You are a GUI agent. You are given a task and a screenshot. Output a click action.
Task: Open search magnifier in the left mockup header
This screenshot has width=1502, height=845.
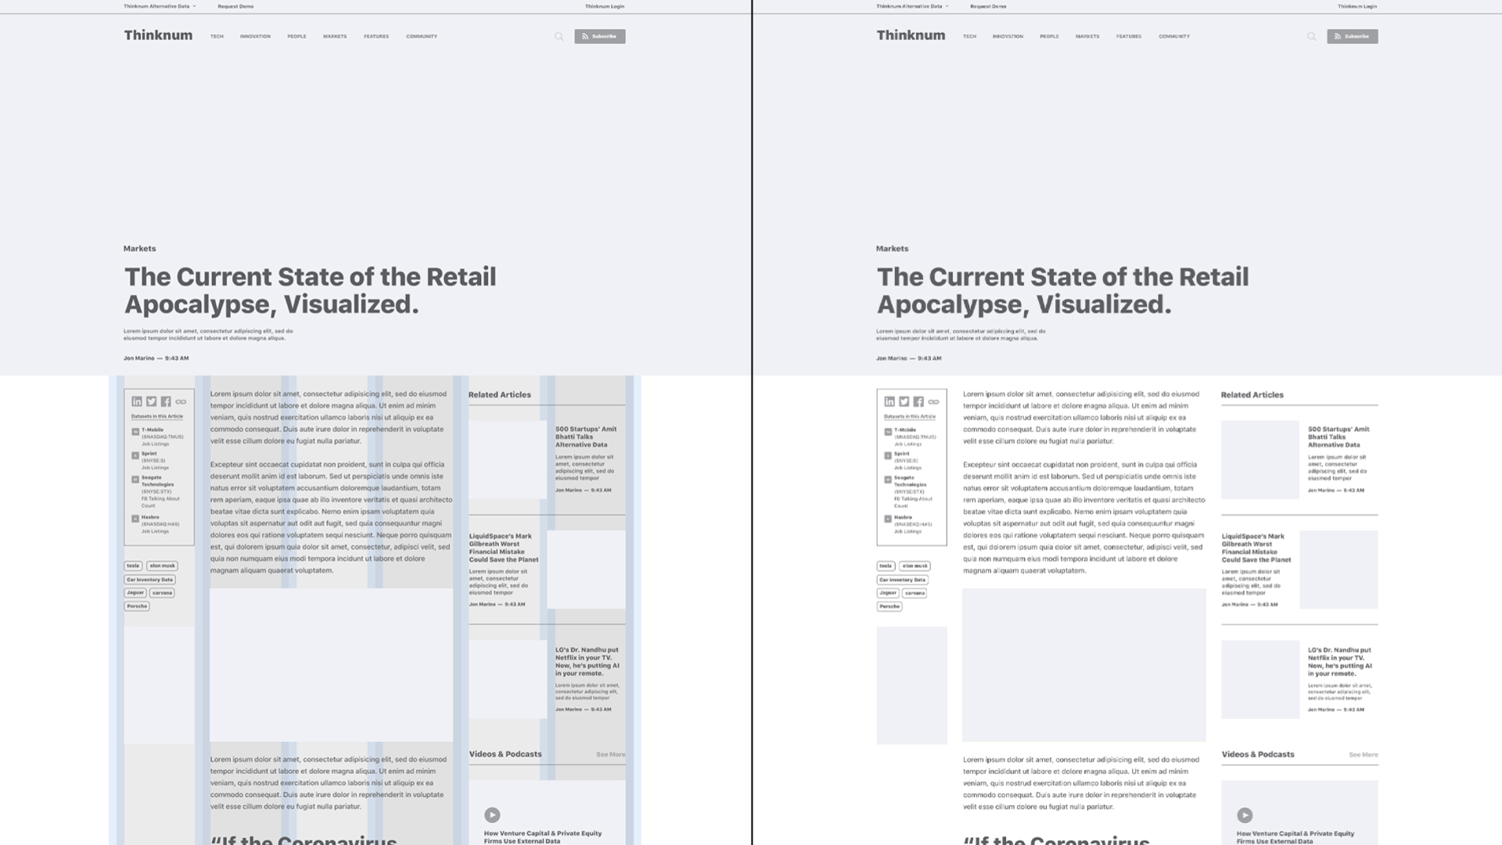(x=559, y=36)
